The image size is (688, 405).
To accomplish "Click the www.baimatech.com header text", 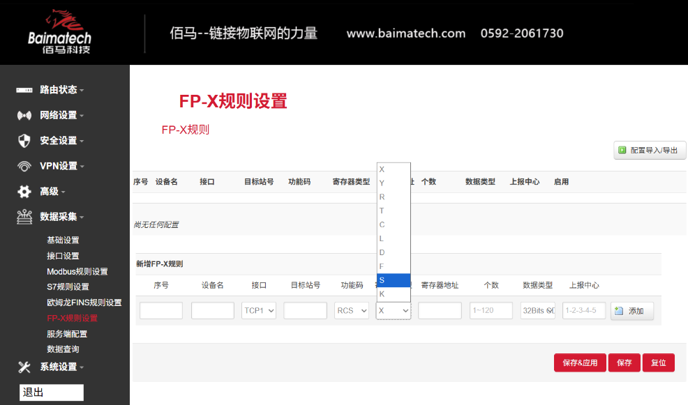I will coord(406,33).
